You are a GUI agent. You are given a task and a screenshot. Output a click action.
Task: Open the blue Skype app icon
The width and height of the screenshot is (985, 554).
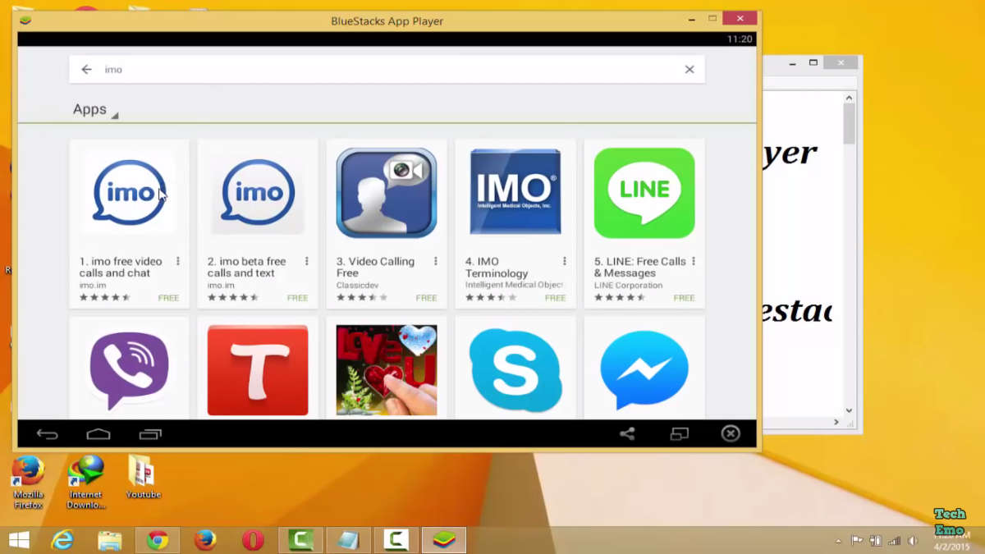coord(515,371)
